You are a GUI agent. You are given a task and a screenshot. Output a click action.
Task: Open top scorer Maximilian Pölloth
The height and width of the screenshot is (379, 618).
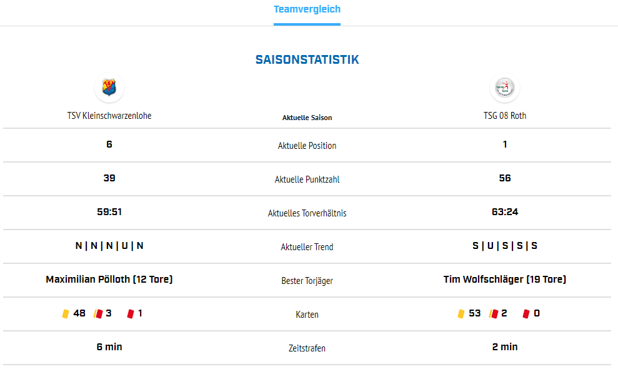(109, 279)
